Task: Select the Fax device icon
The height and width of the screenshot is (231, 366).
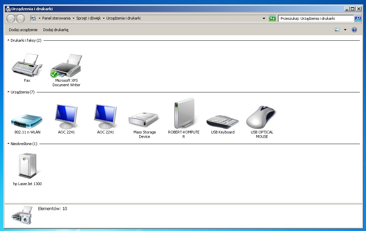Action: click(27, 65)
